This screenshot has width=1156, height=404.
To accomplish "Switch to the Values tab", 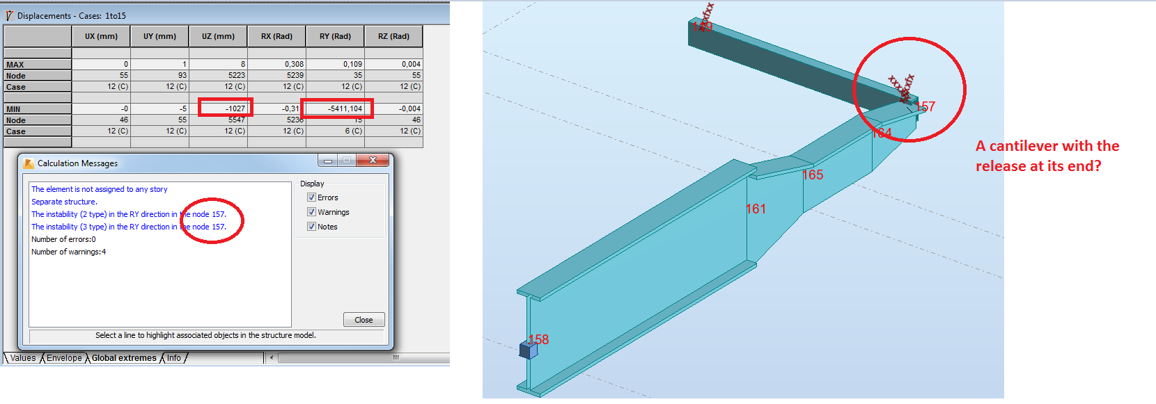I will [x=23, y=358].
